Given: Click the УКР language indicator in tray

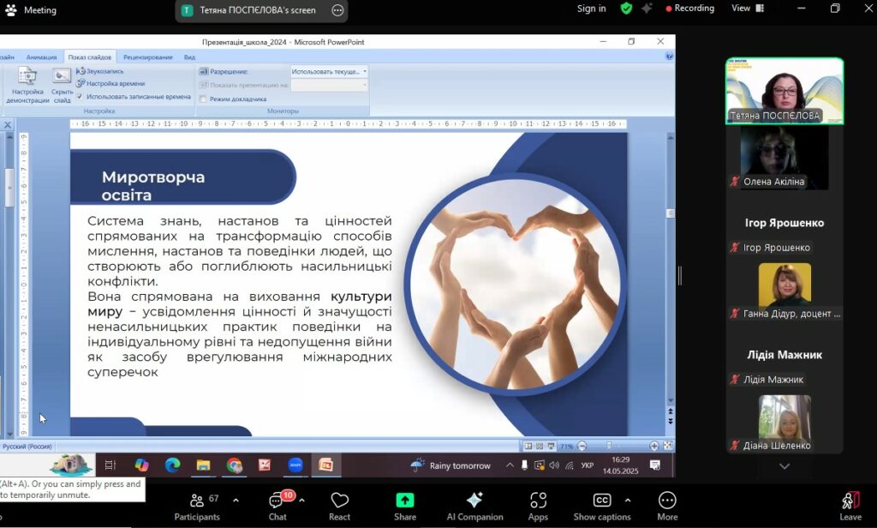Looking at the screenshot, I should coord(588,465).
